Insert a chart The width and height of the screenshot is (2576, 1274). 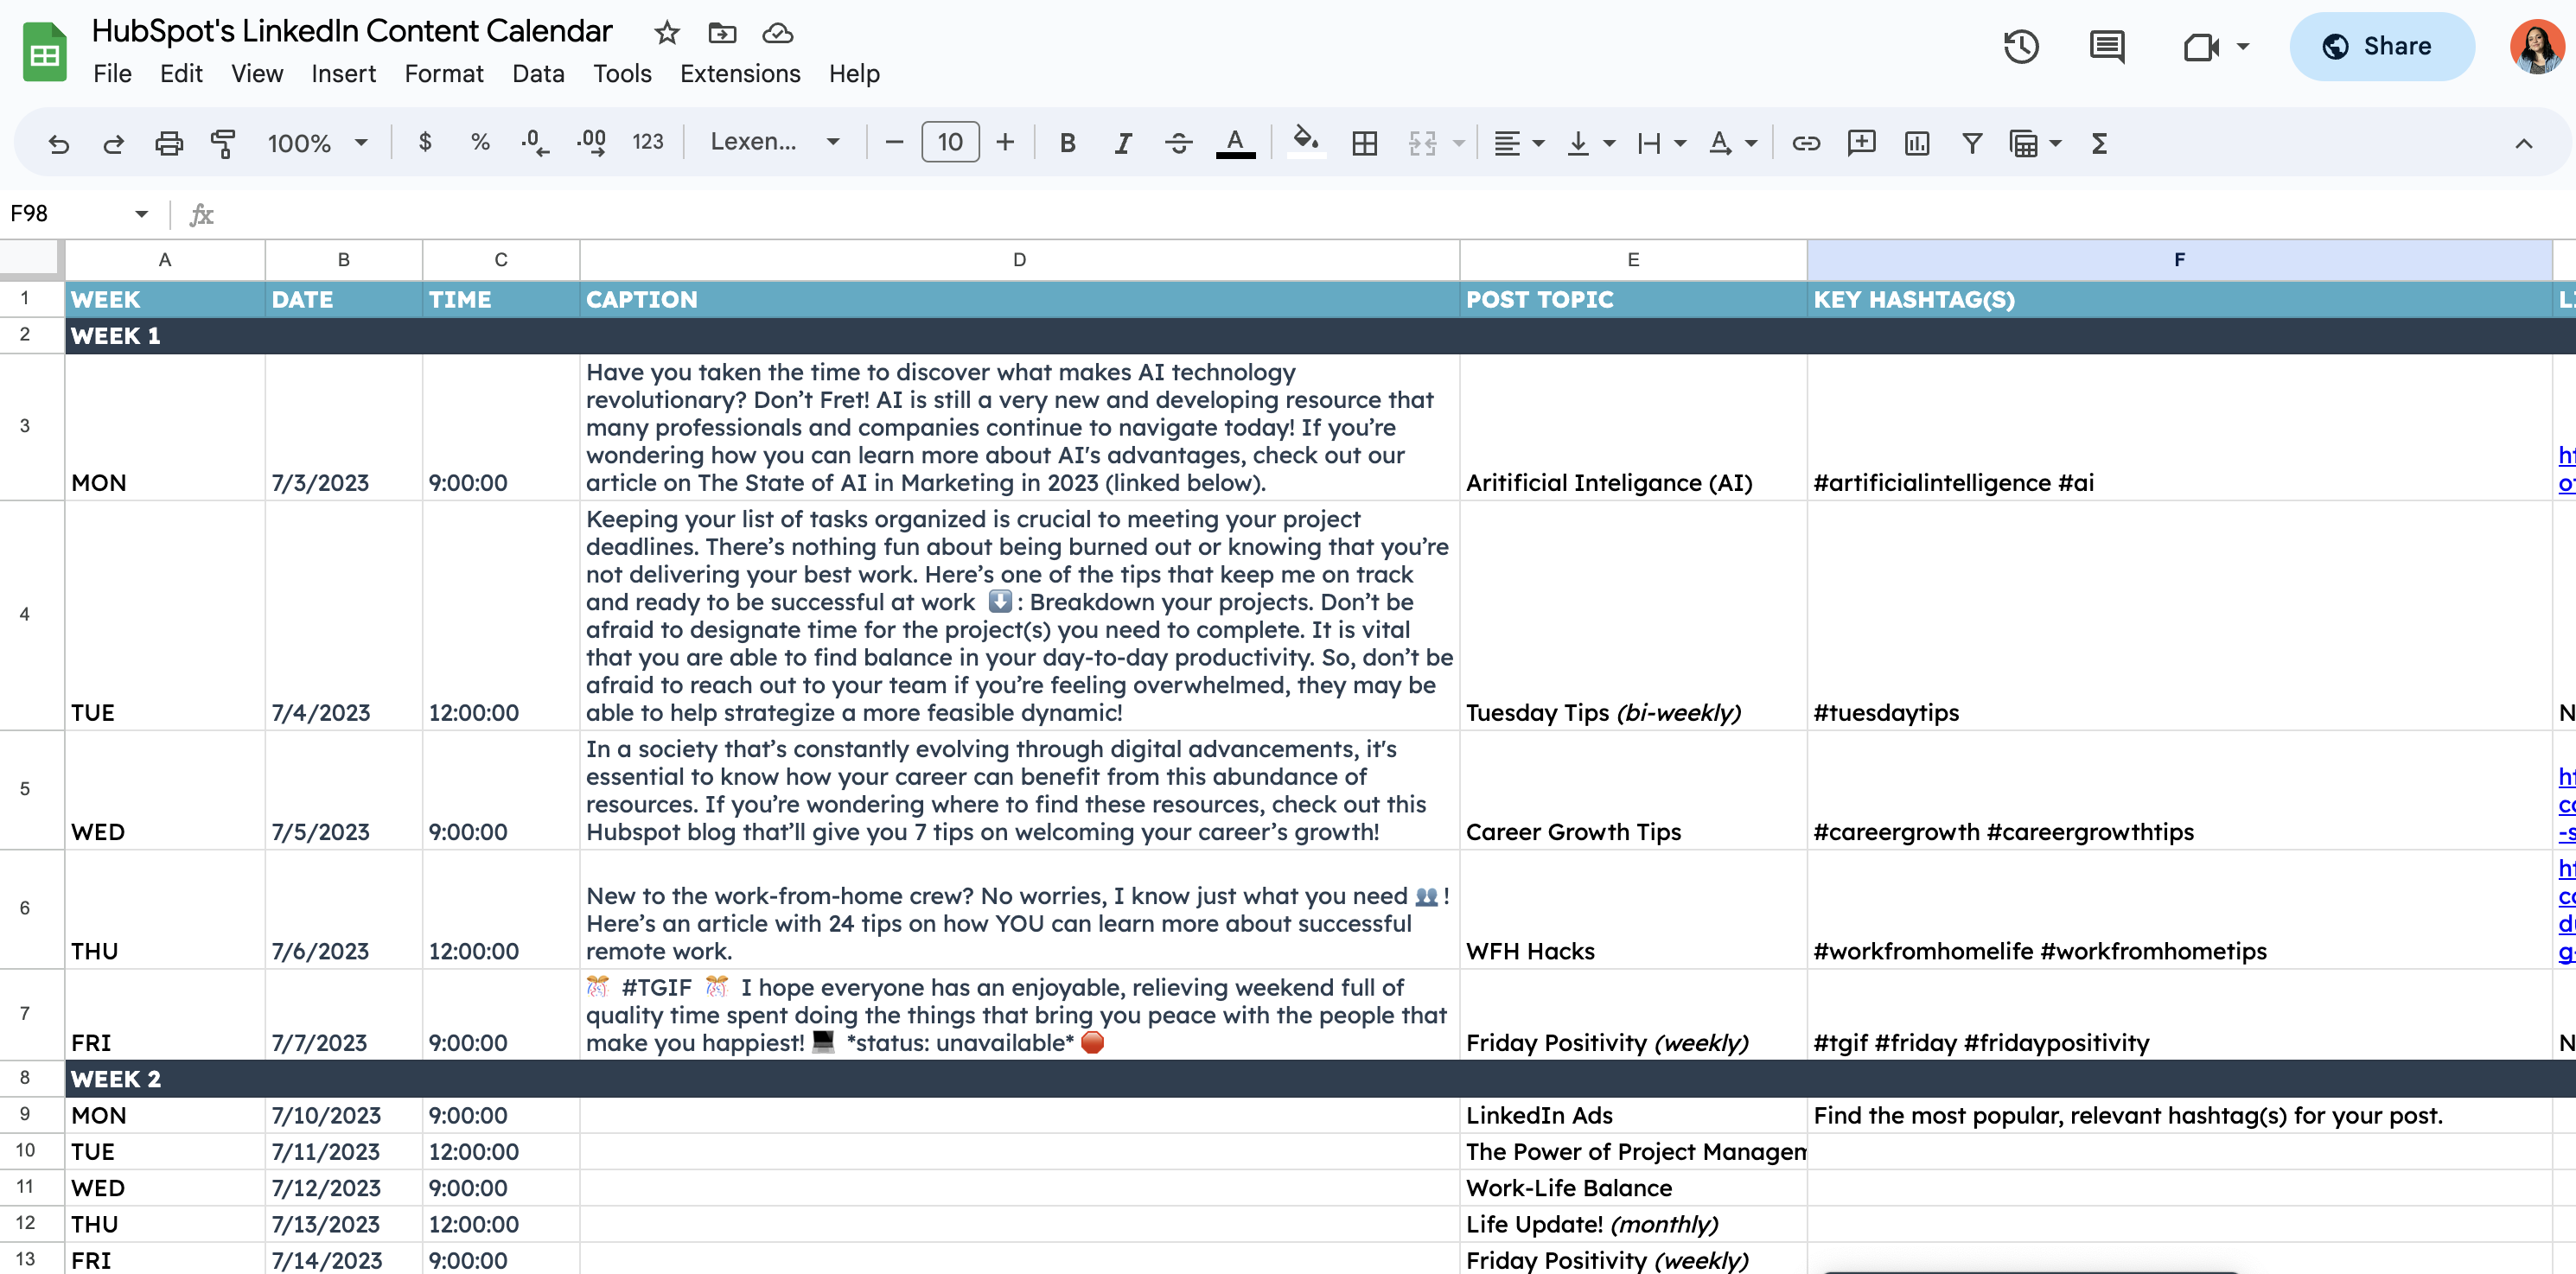[x=1915, y=143]
